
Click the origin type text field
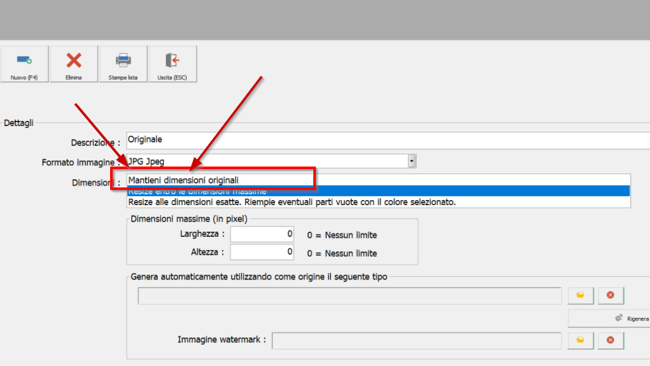click(349, 296)
